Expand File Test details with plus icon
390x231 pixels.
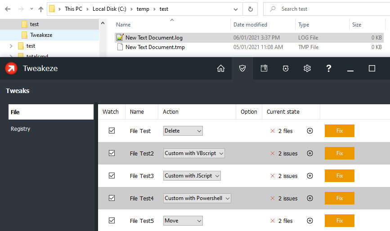point(309,131)
